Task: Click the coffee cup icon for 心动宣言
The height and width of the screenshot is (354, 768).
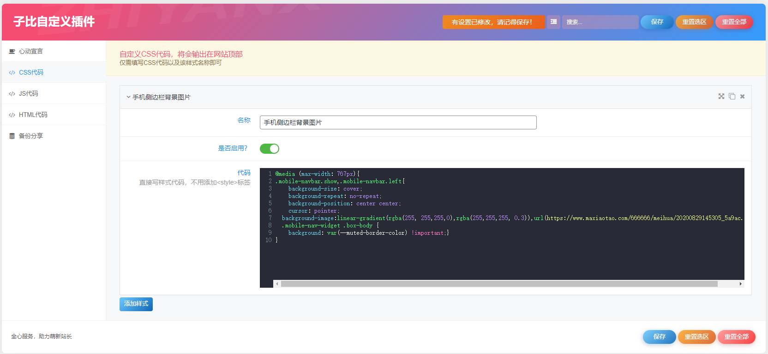Action: [x=12, y=52]
